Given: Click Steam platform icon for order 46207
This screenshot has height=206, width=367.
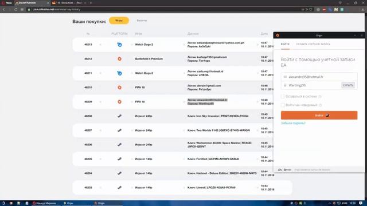Looking at the screenshot, I should point(119,130).
